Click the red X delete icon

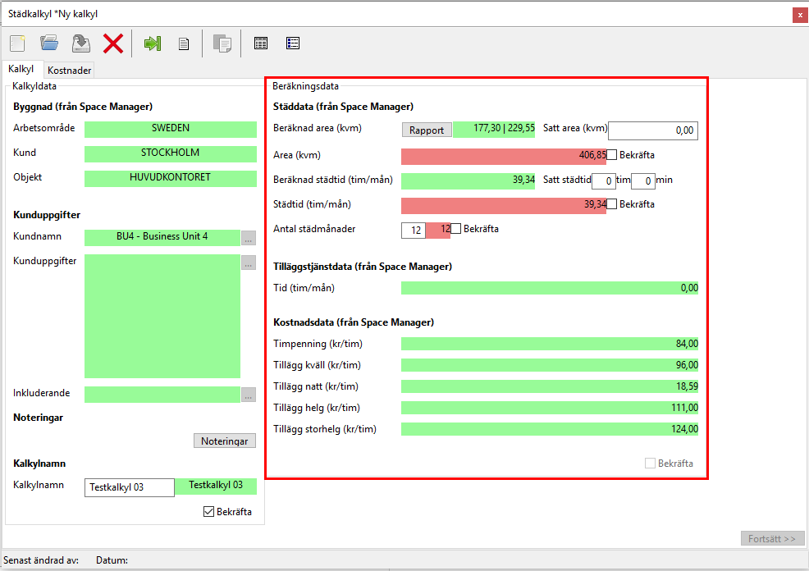(x=113, y=43)
